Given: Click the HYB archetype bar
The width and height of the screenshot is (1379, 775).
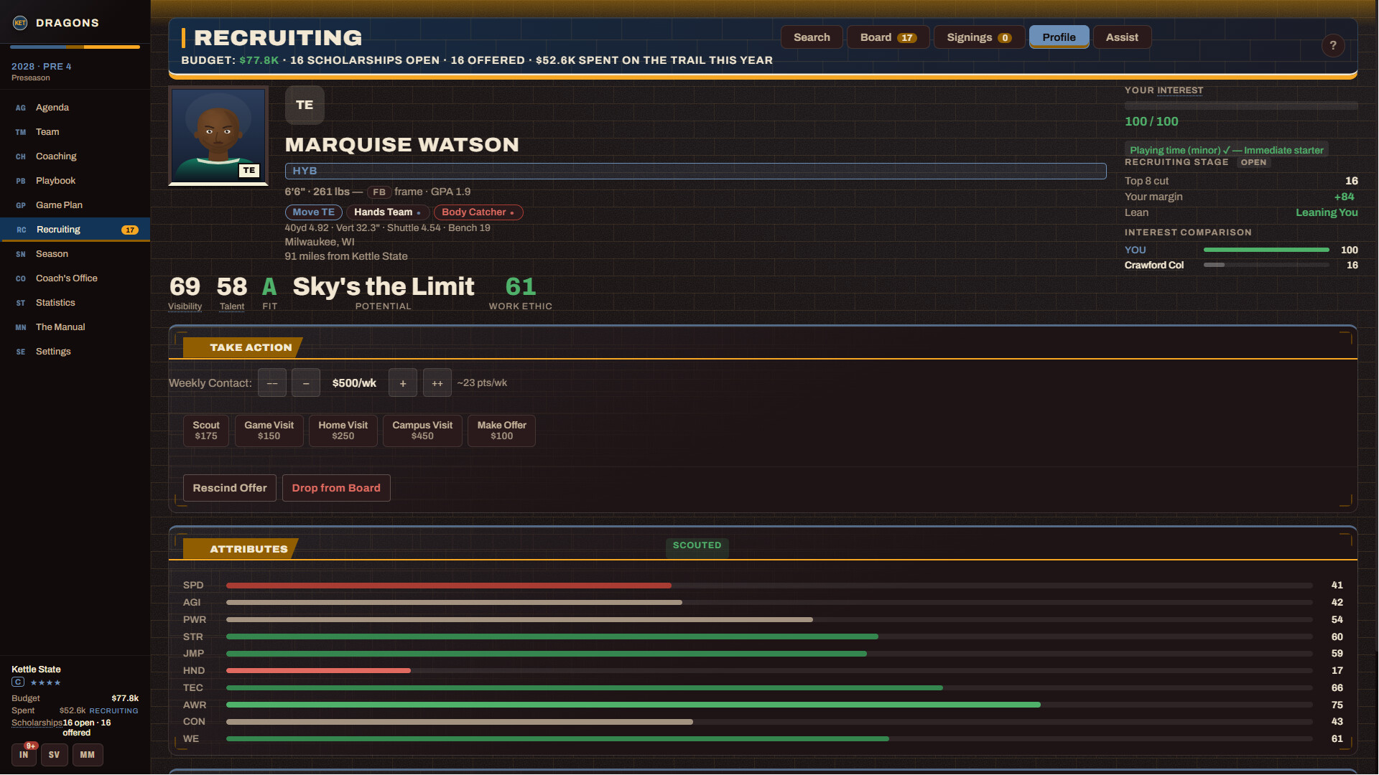Looking at the screenshot, I should pyautogui.click(x=695, y=171).
